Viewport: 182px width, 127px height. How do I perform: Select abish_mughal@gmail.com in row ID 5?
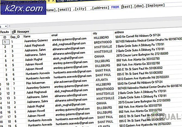(x=68, y=58)
